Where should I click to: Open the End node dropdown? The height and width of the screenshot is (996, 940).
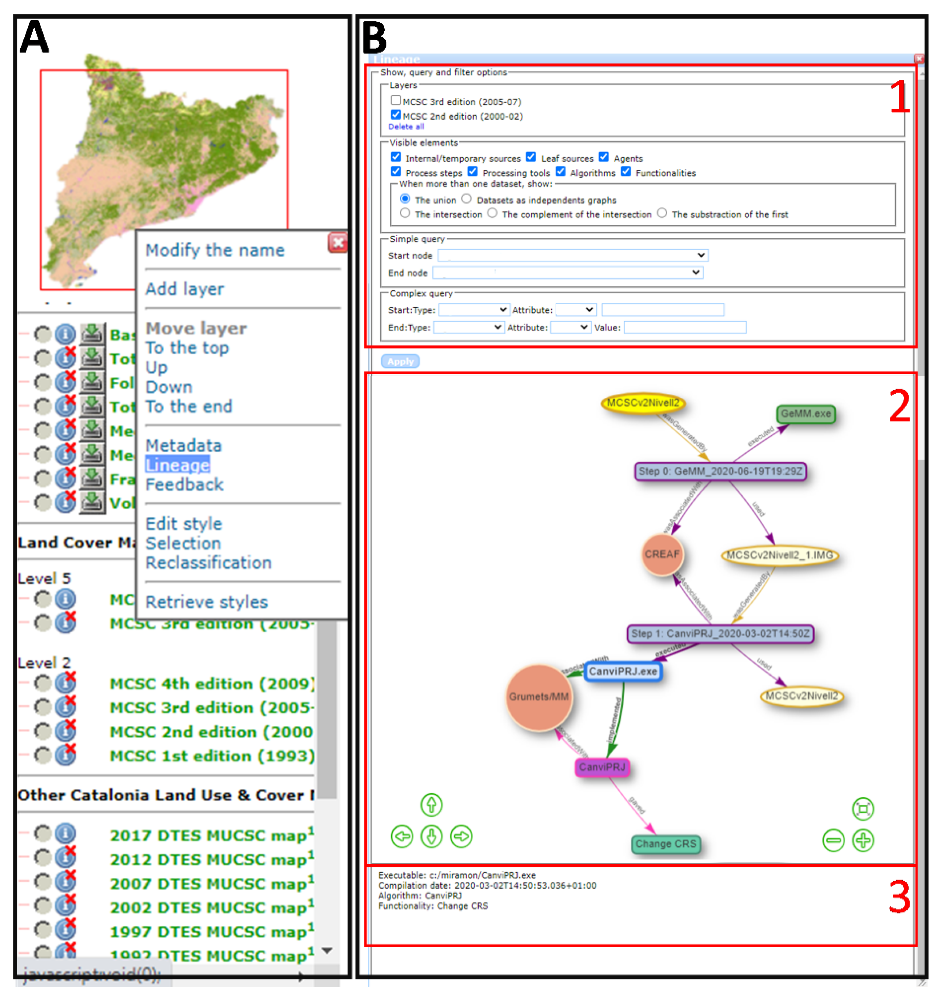567,273
